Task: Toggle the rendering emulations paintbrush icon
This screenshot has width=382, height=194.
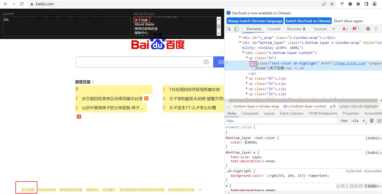Action: point(372,121)
